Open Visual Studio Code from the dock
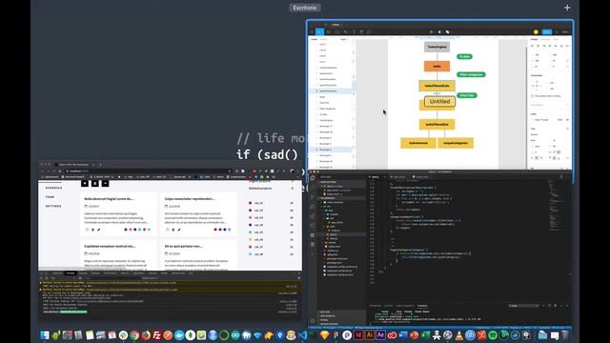Viewport: 610px width, 343px height. tap(302, 334)
